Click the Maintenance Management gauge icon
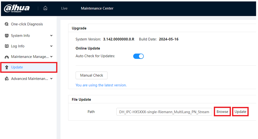Image resolution: width=258 pixels, height=139 pixels. pyautogui.click(x=7, y=57)
